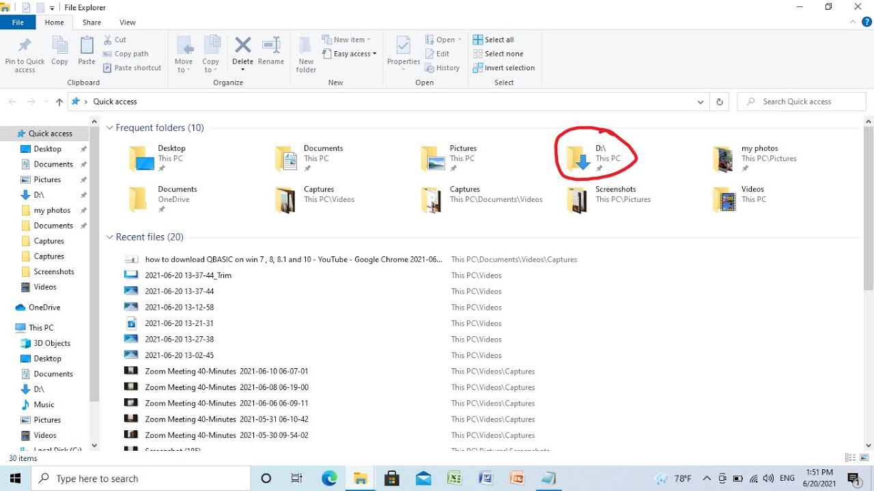Click the Search Quick access field
This screenshot has width=874, height=491.
tap(802, 102)
